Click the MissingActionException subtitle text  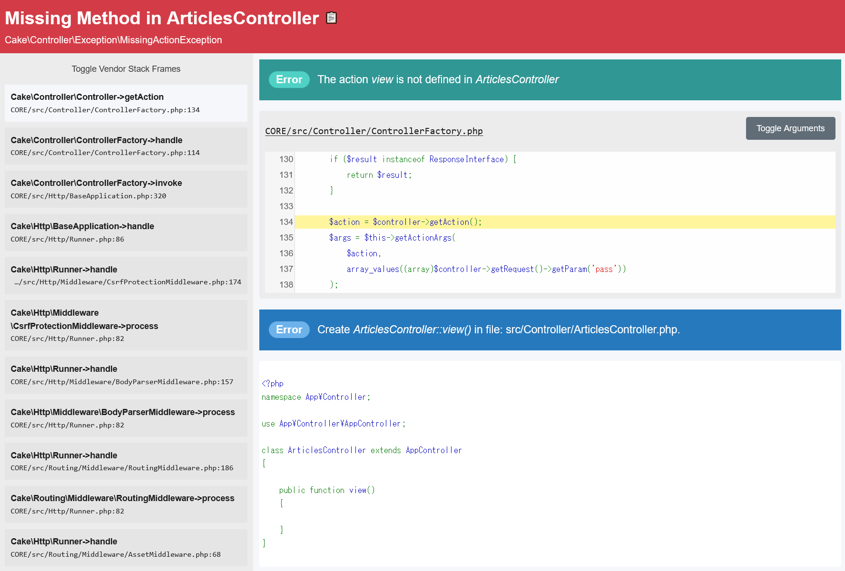113,40
